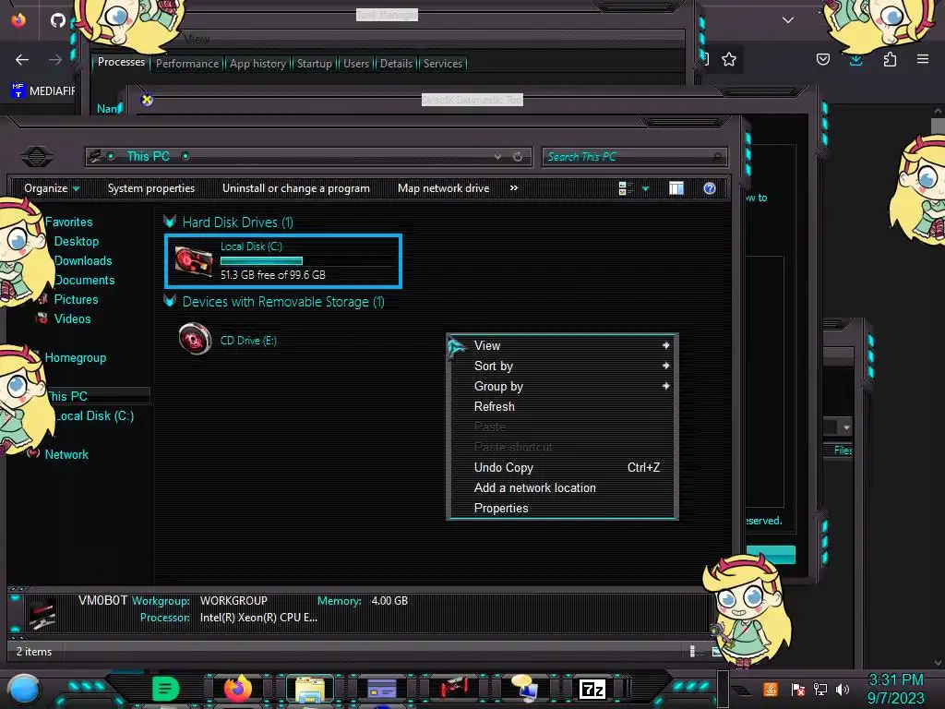This screenshot has height=709, width=945.
Task: Switch to Task Manager Startup tab
Action: pos(314,64)
